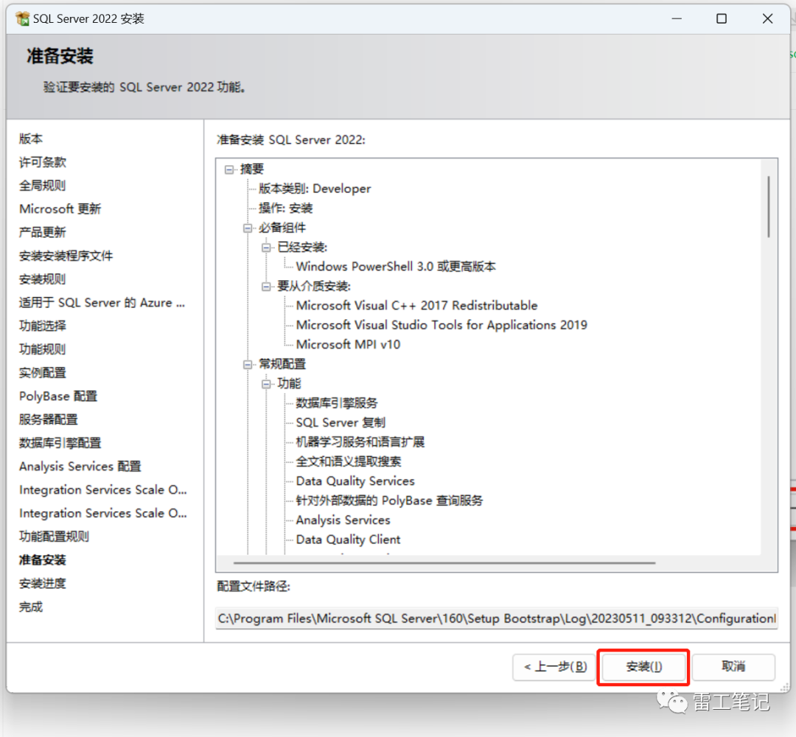
Task: Select 功能配置规则 step in sidebar
Action: point(54,537)
